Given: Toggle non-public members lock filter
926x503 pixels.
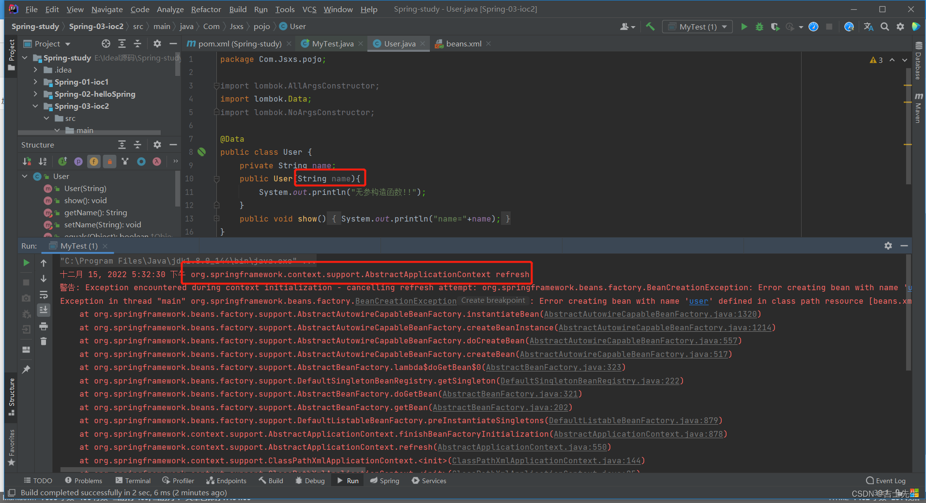Looking at the screenshot, I should point(110,162).
